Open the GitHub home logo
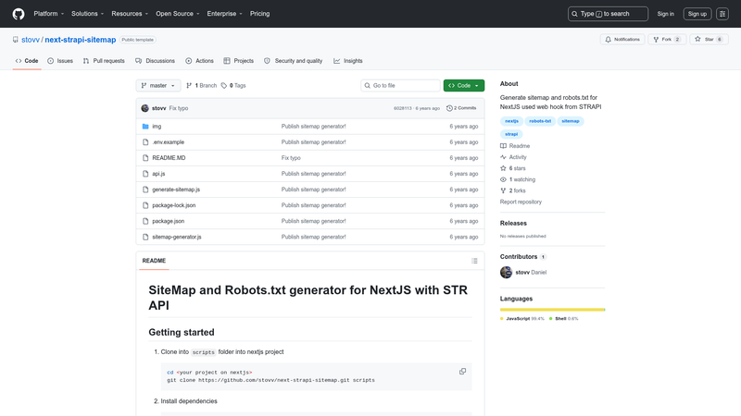 tap(19, 14)
